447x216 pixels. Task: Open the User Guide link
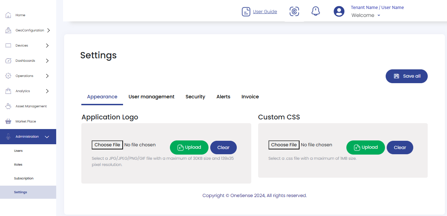[265, 12]
